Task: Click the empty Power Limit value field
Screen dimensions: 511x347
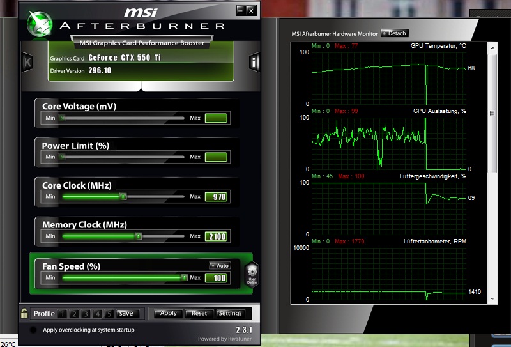Action: (x=216, y=157)
